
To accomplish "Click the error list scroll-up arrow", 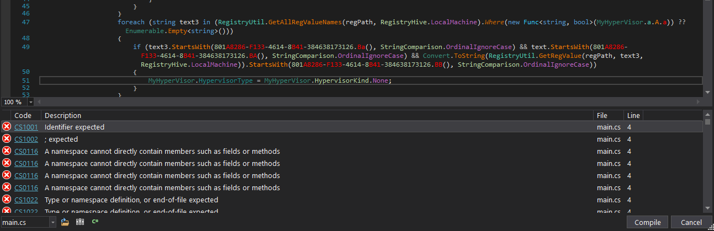I will point(708,114).
